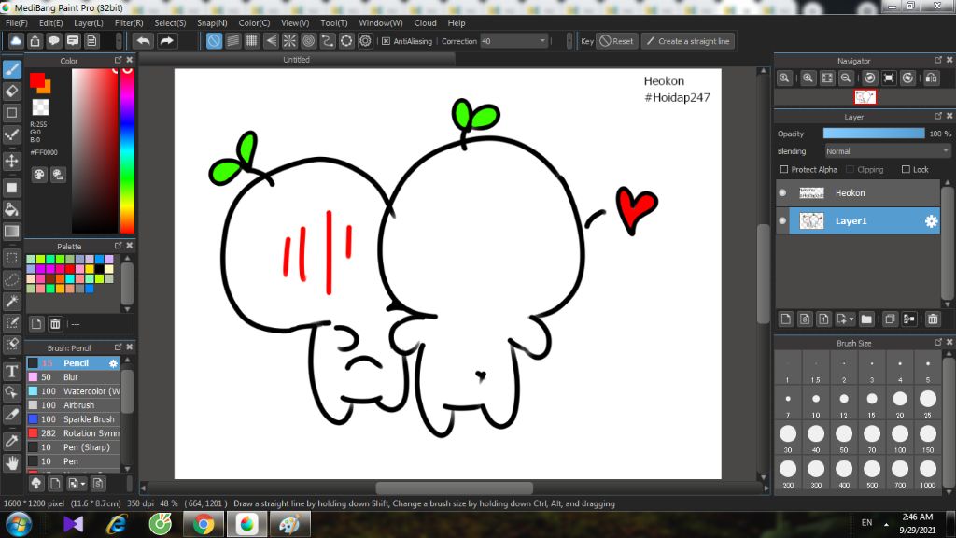Click the Redo arrow in the toolbar
The image size is (956, 538).
pos(166,41)
